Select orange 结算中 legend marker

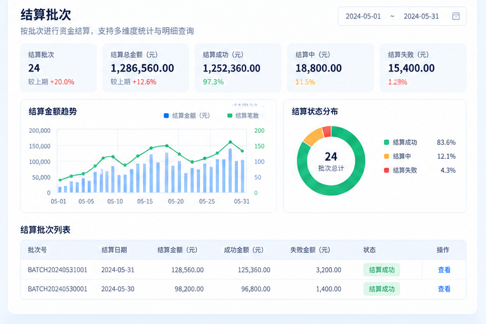(386, 156)
